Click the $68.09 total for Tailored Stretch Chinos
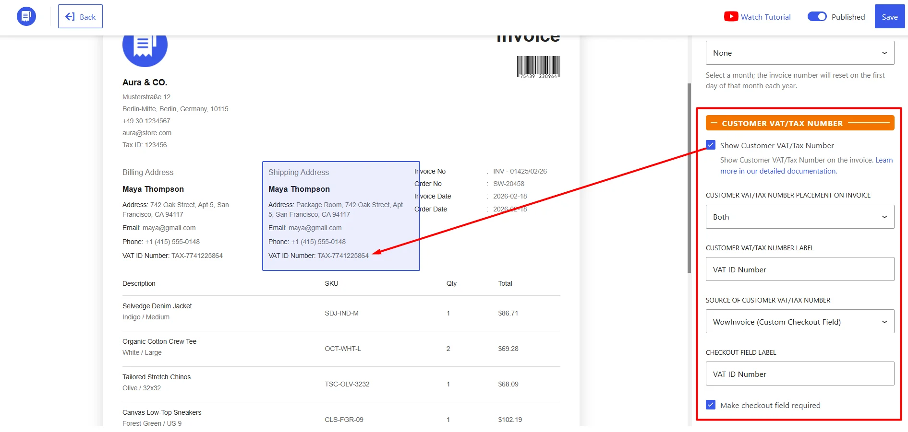908x432 pixels. (508, 384)
